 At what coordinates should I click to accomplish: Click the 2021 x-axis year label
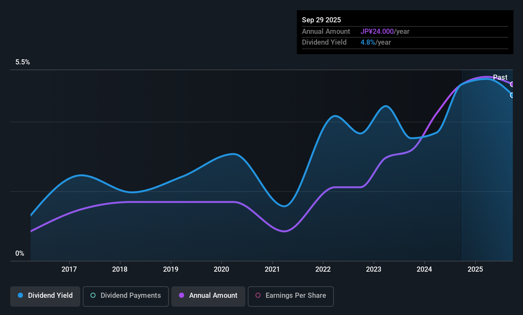click(x=272, y=269)
